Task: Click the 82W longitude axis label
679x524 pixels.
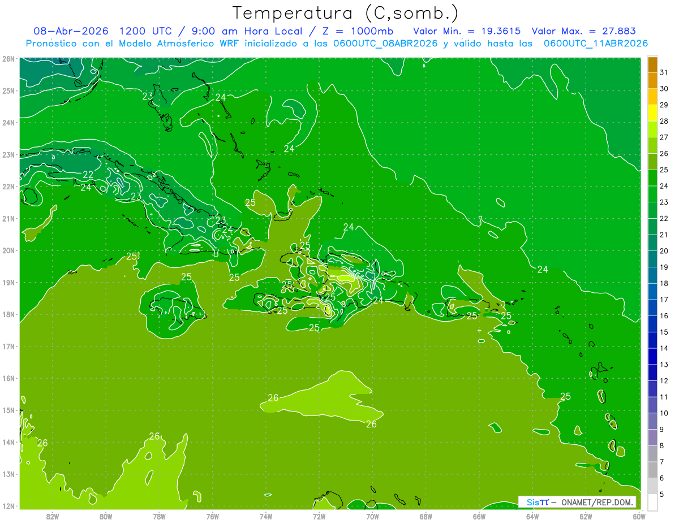Action: (x=53, y=516)
